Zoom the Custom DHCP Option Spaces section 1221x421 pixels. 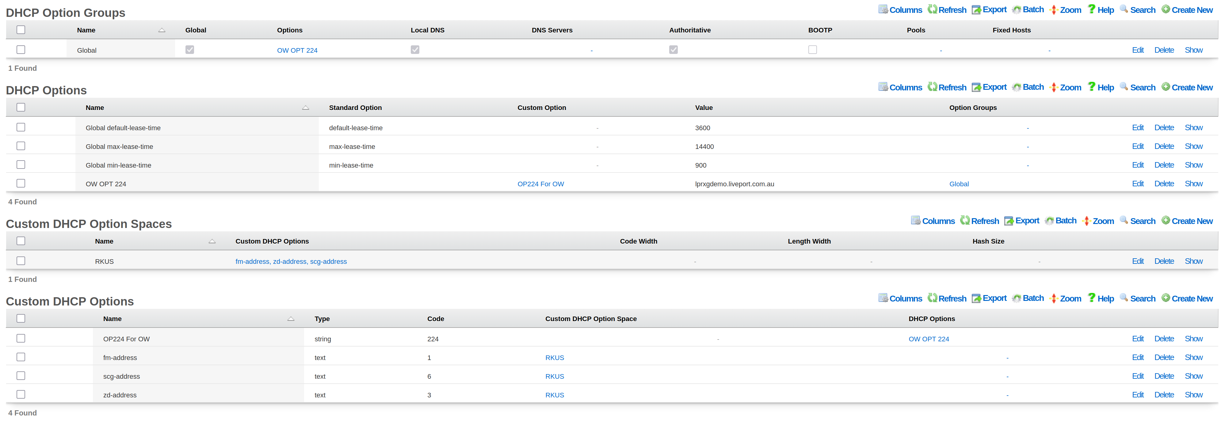click(1098, 221)
